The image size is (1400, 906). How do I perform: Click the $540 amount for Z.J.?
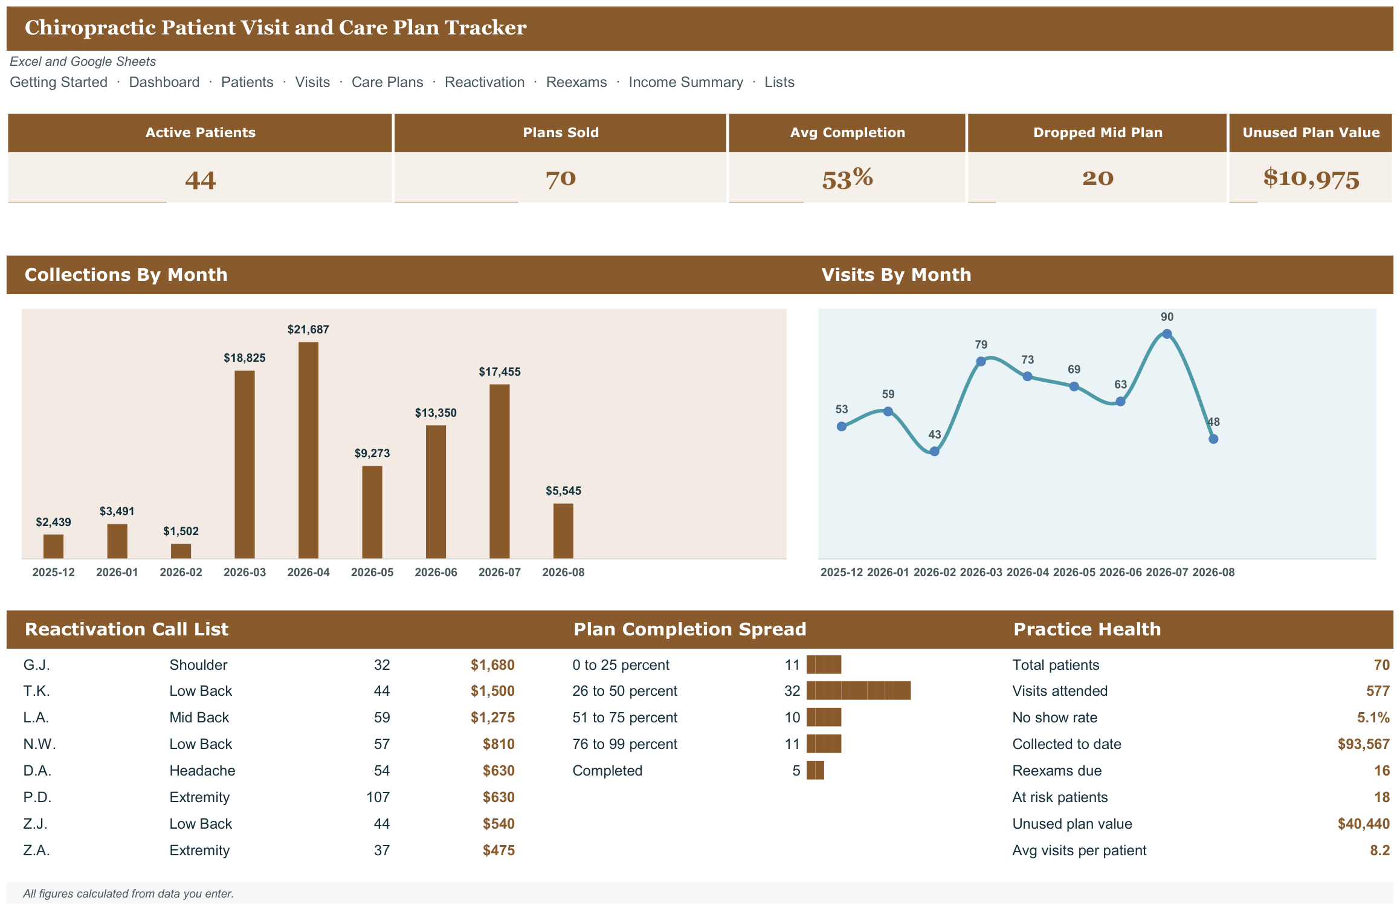pyautogui.click(x=498, y=824)
